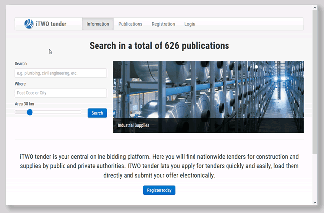This screenshot has width=324, height=213.
Task: Go to the Publications tab
Action: tap(130, 24)
